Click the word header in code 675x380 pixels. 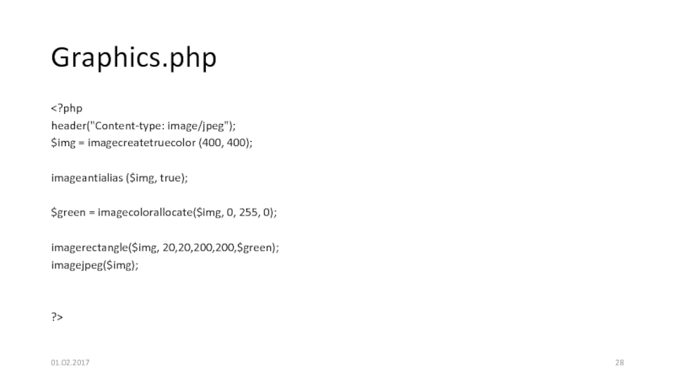point(69,126)
